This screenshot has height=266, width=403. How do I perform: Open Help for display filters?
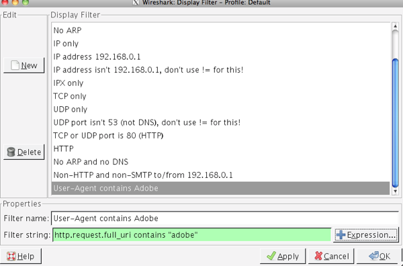(21, 256)
